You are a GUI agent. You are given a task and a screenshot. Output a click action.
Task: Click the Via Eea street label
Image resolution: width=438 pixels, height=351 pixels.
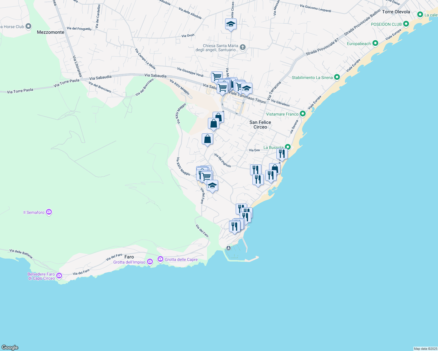[x=254, y=150]
